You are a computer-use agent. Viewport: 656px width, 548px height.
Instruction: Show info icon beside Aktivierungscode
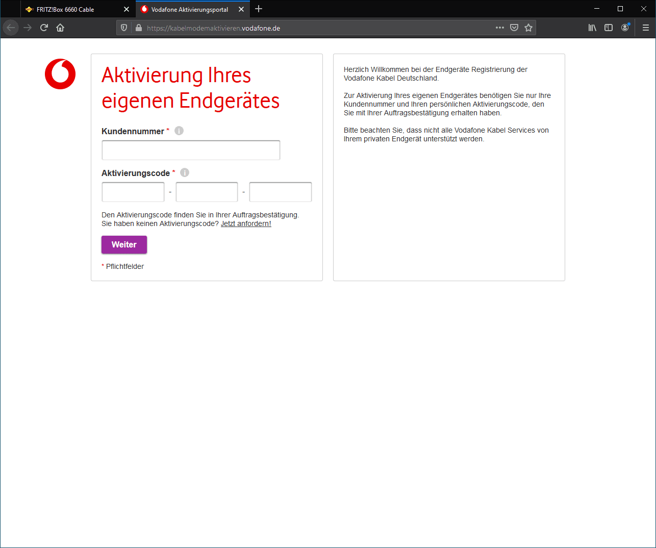pos(185,172)
